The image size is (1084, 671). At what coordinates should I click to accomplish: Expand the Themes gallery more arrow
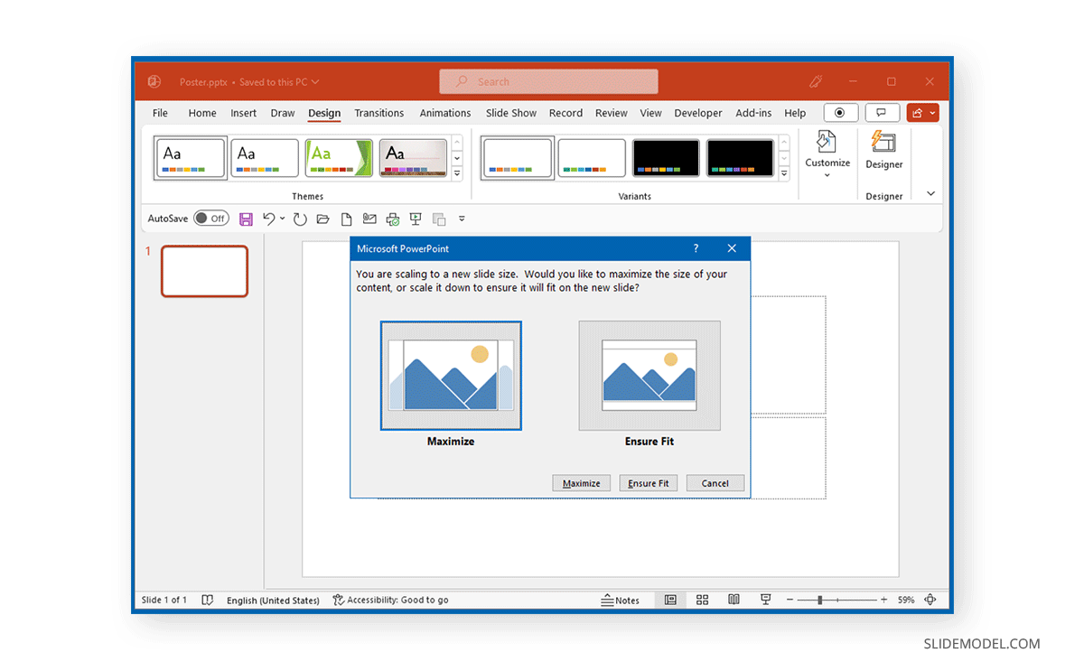point(457,173)
